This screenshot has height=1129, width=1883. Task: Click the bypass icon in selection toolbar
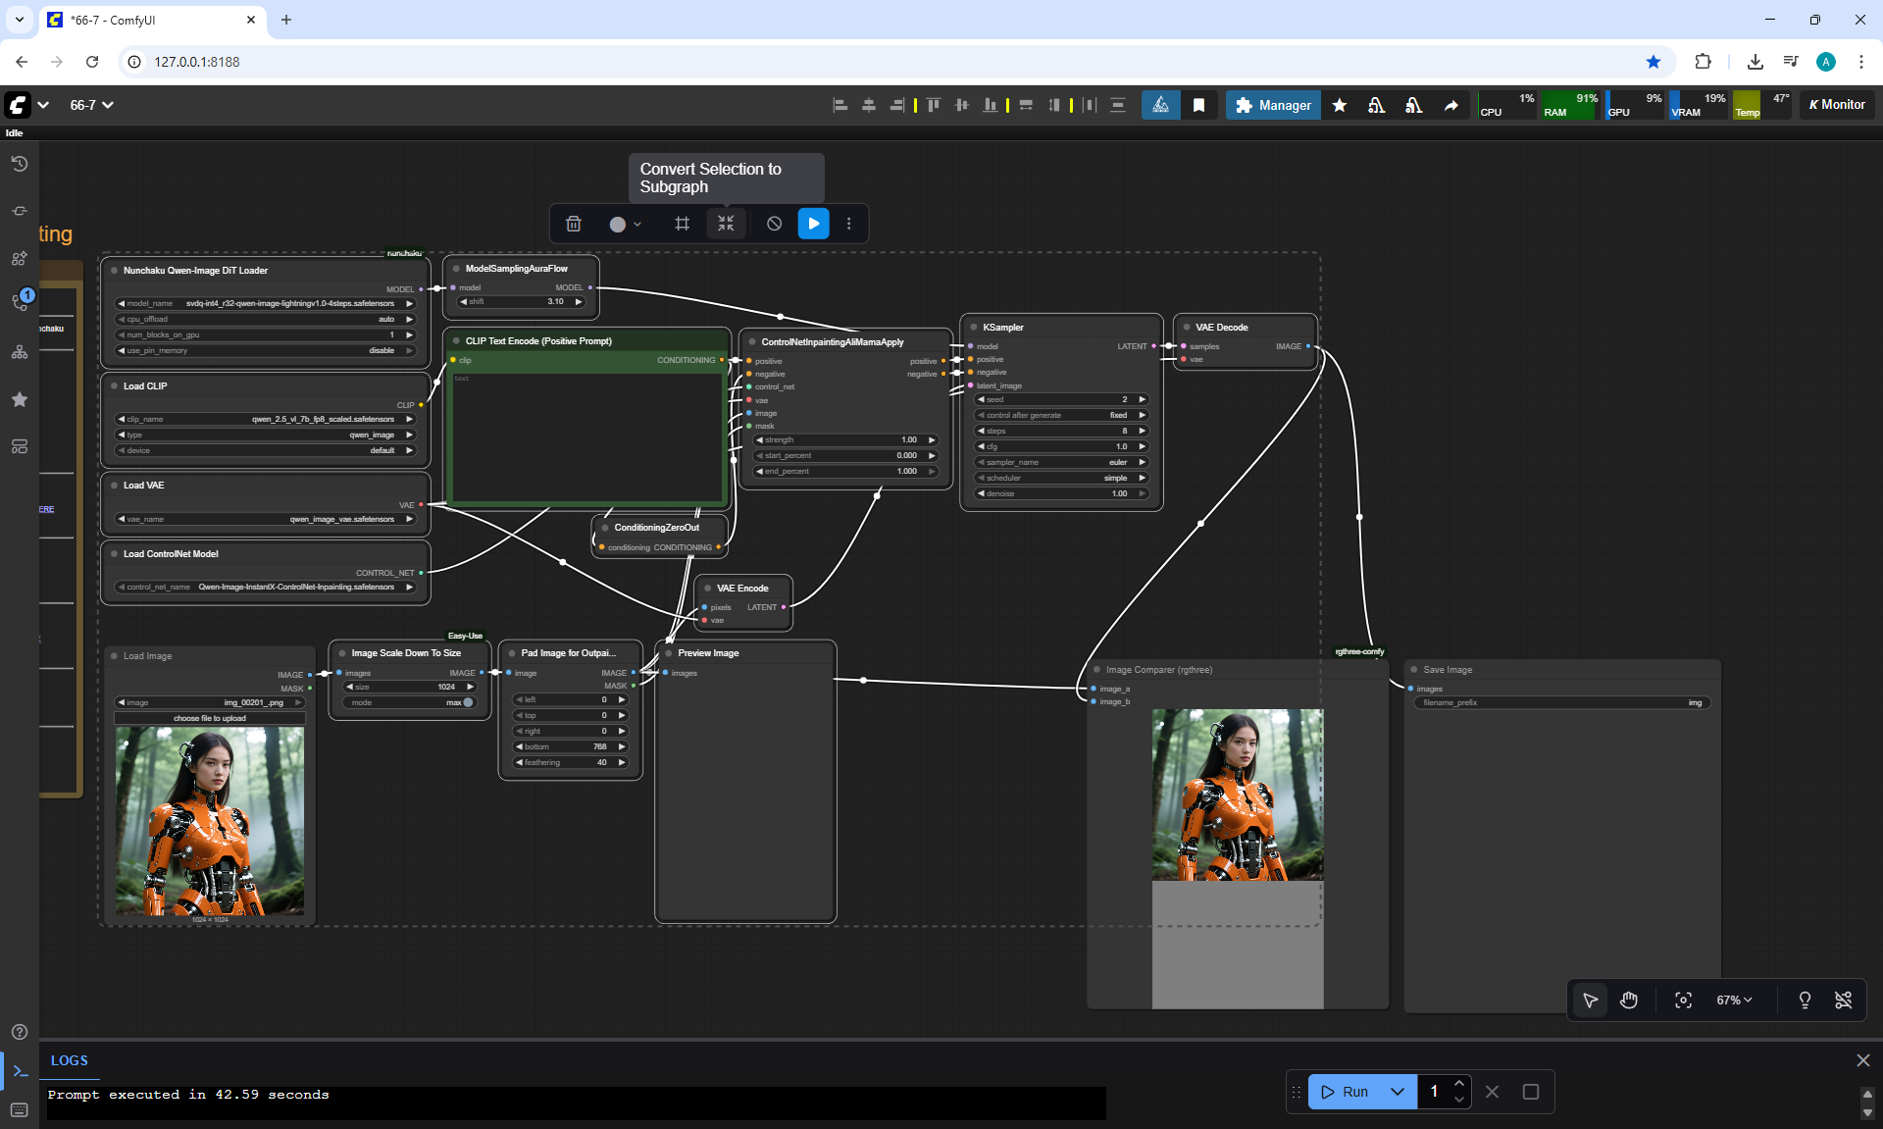pos(774,224)
